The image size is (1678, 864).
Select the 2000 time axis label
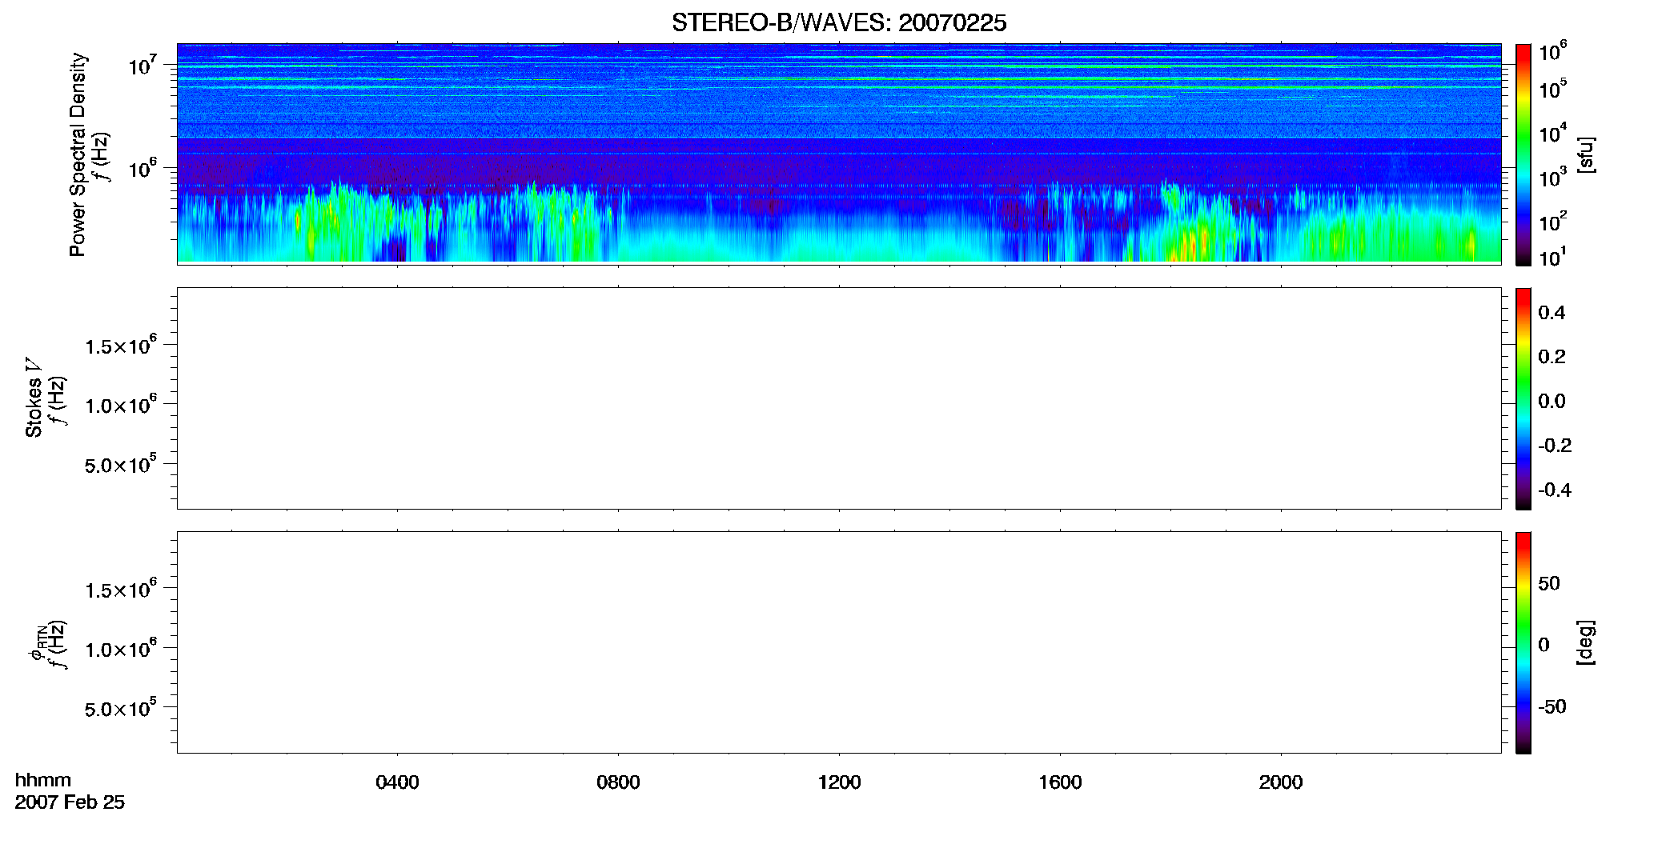click(x=1281, y=782)
